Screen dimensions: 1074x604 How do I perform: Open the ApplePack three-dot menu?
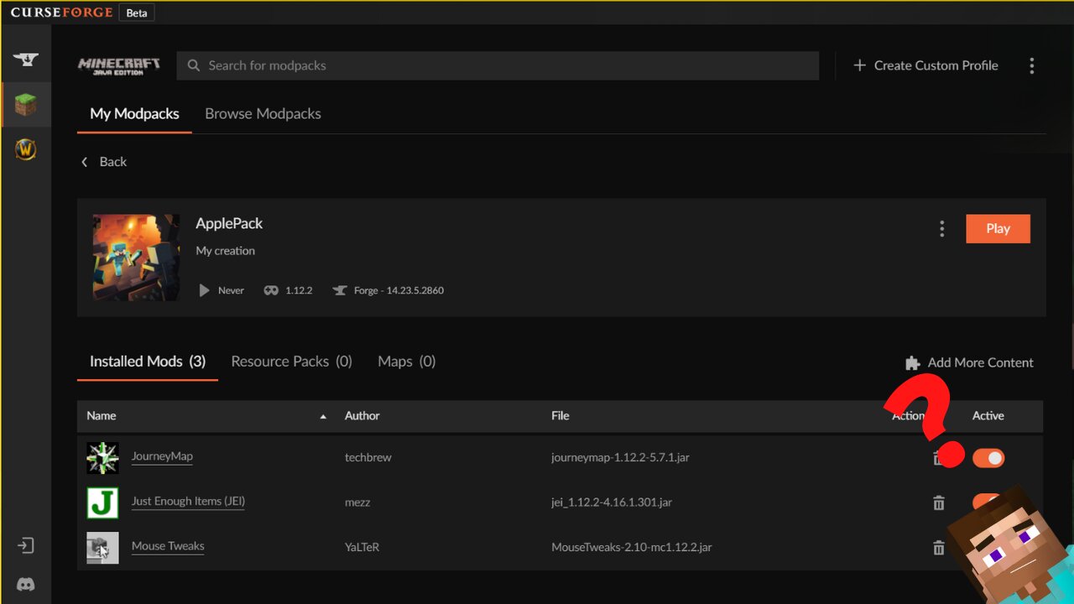pos(941,228)
